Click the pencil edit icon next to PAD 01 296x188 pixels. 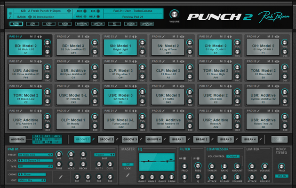tap(21, 37)
